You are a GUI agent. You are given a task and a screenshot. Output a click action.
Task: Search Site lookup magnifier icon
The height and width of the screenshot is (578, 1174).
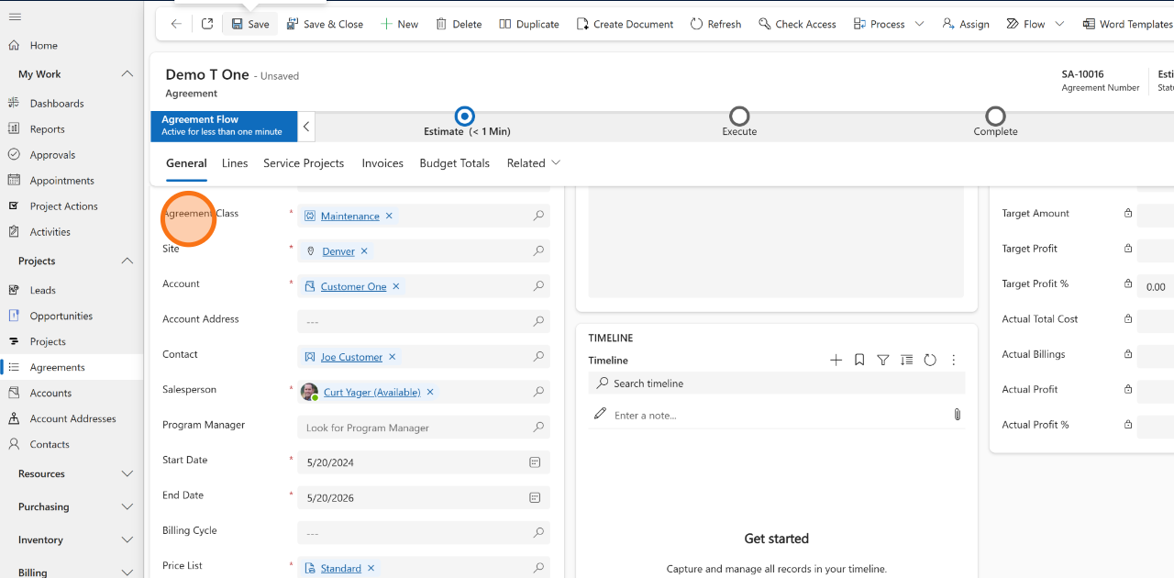(539, 251)
